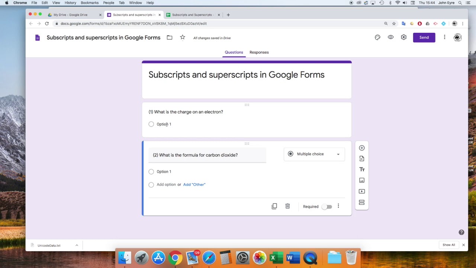The height and width of the screenshot is (268, 476).
Task: Open Word from the dock
Action: (x=293, y=258)
